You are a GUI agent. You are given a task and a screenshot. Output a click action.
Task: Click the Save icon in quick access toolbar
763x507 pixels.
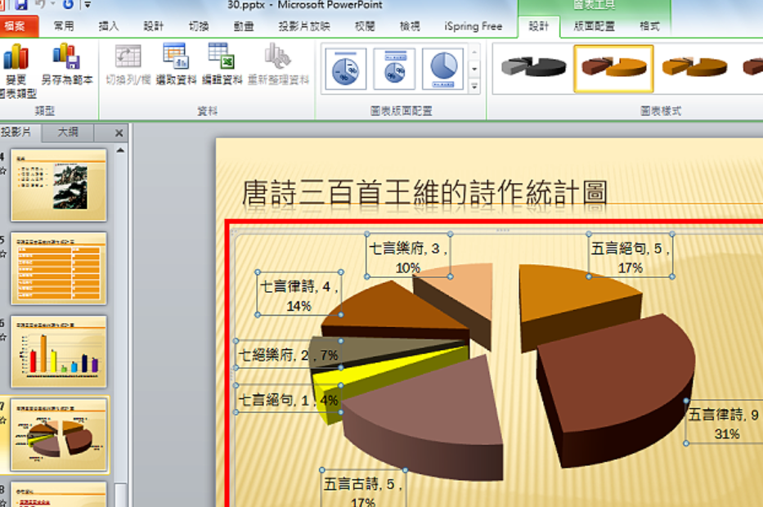[x=21, y=5]
